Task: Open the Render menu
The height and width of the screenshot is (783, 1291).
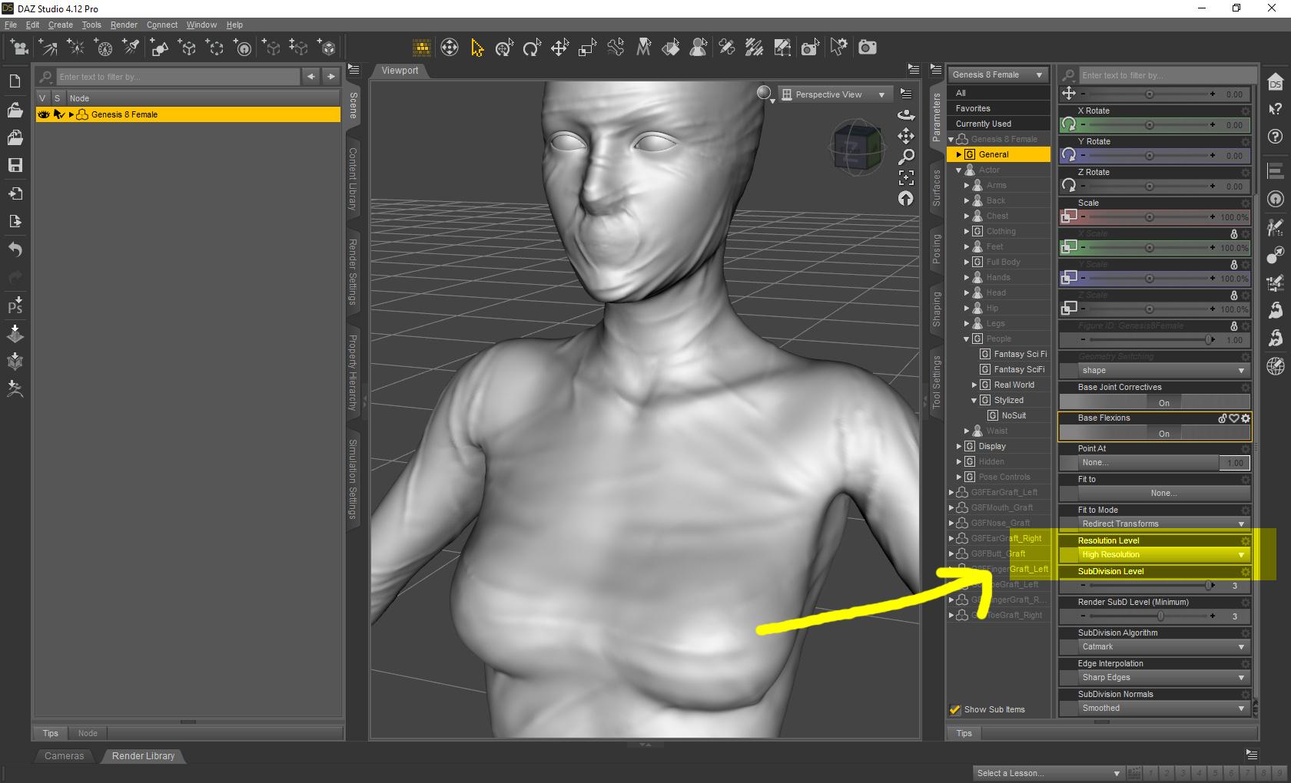Action: (x=124, y=25)
